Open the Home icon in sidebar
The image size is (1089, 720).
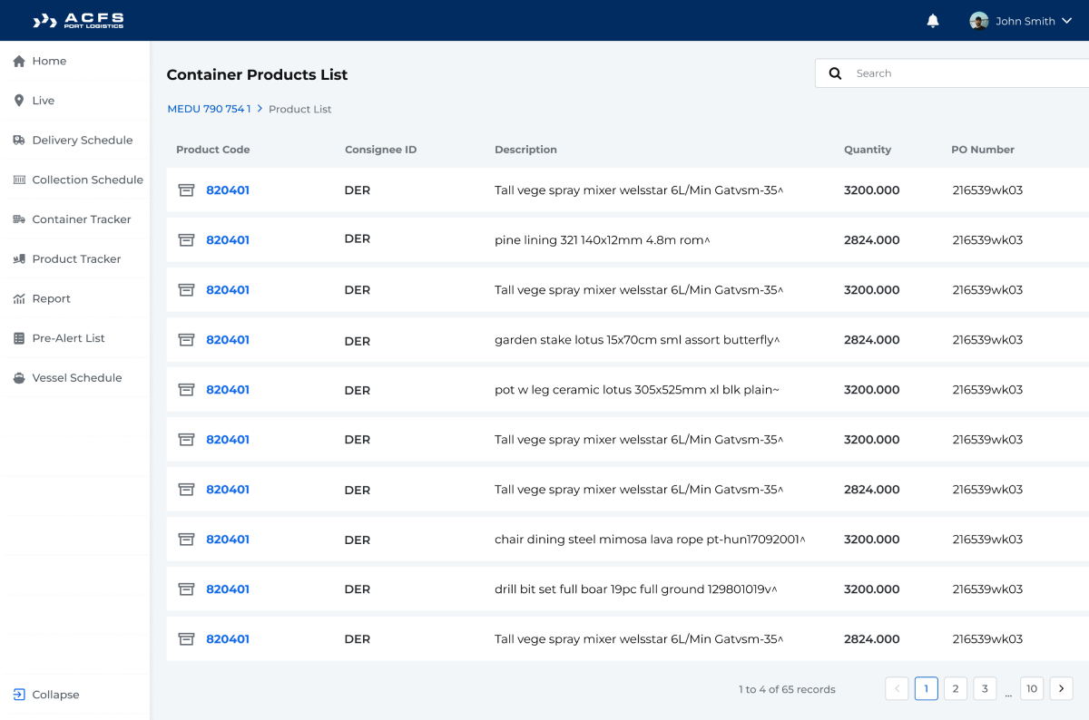point(18,61)
